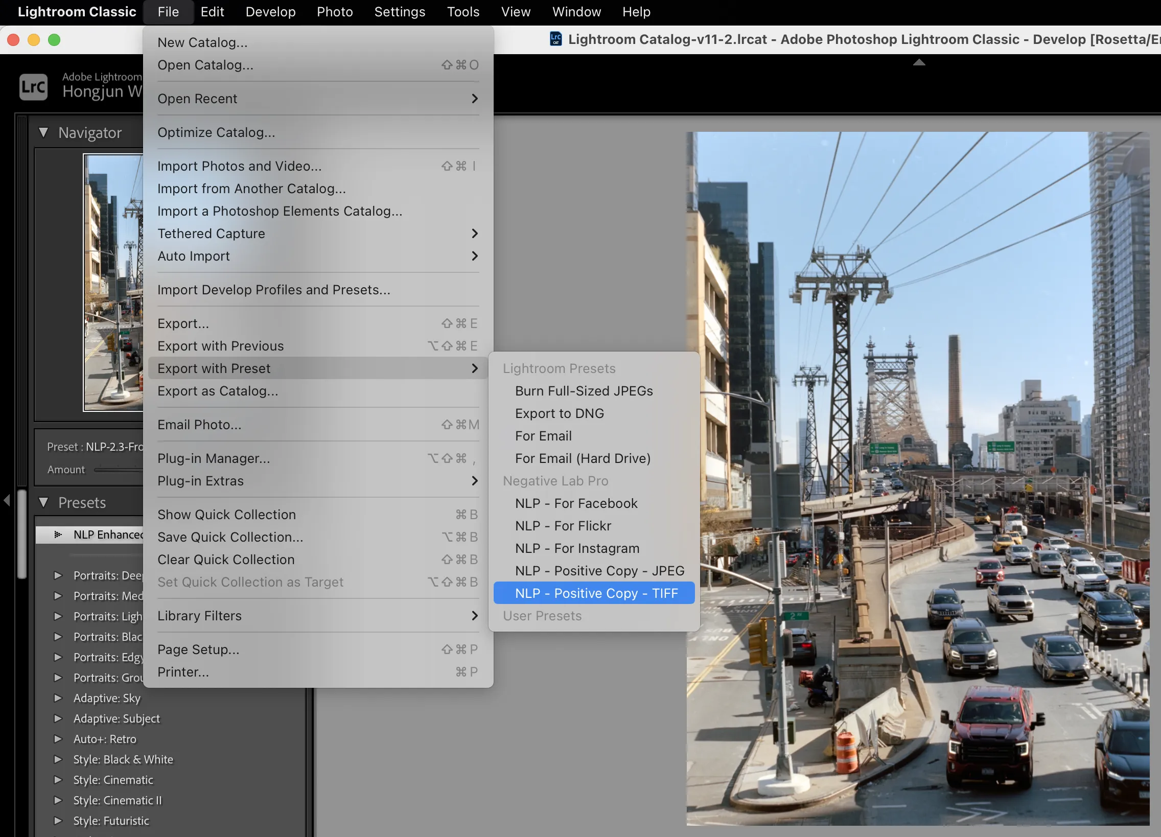
Task: Choose NLP - For Flickr preset
Action: coord(594,526)
